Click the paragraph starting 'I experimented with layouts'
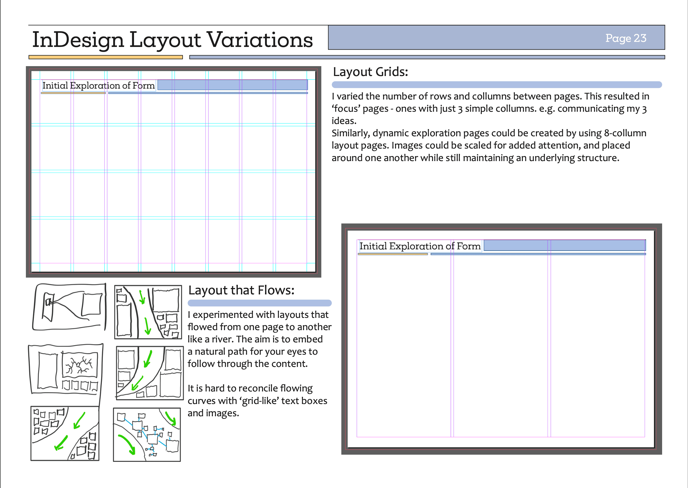Viewport: 688px width, 488px height. click(x=259, y=339)
